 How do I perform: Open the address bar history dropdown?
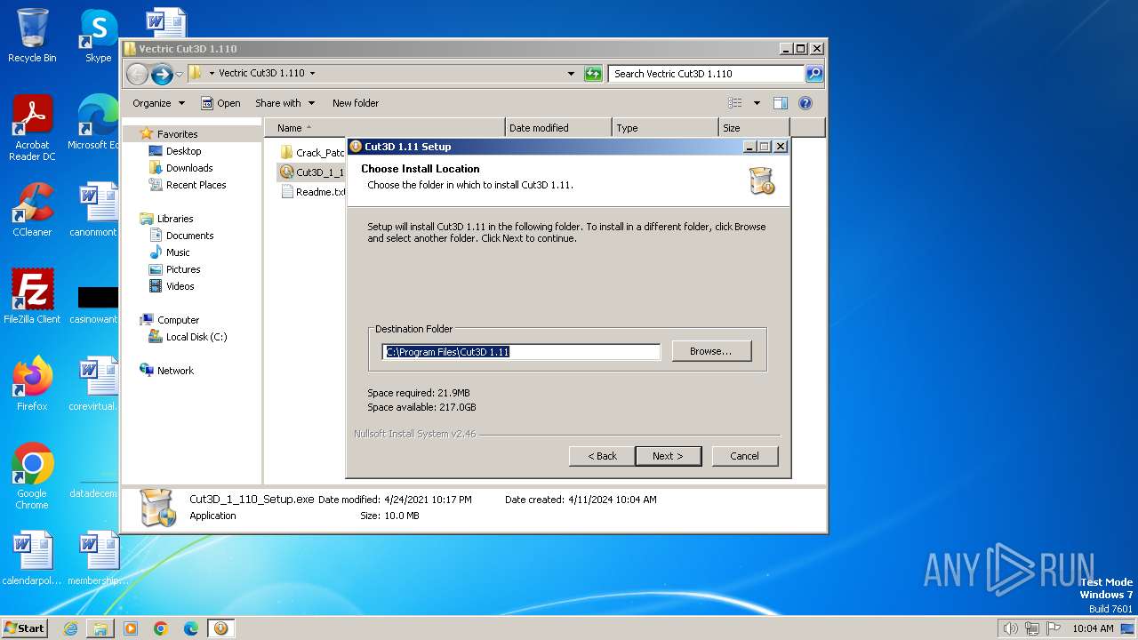coord(571,74)
